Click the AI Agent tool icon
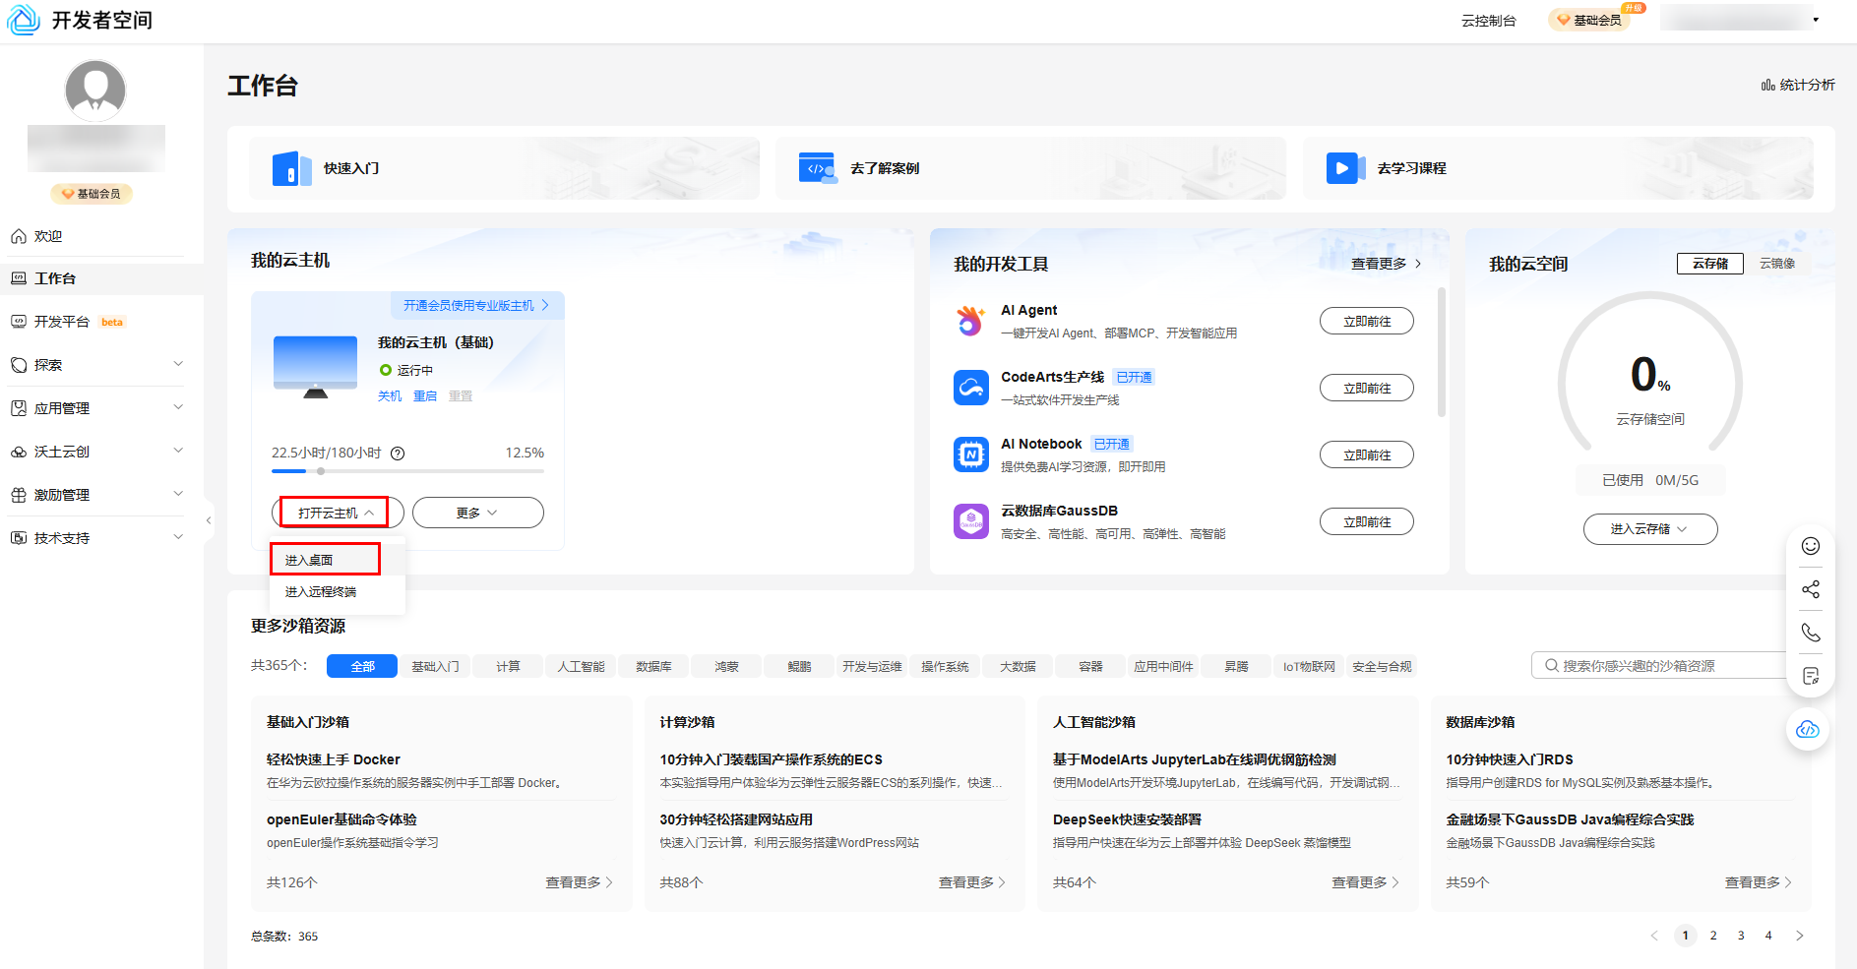The image size is (1857, 969). (x=970, y=321)
